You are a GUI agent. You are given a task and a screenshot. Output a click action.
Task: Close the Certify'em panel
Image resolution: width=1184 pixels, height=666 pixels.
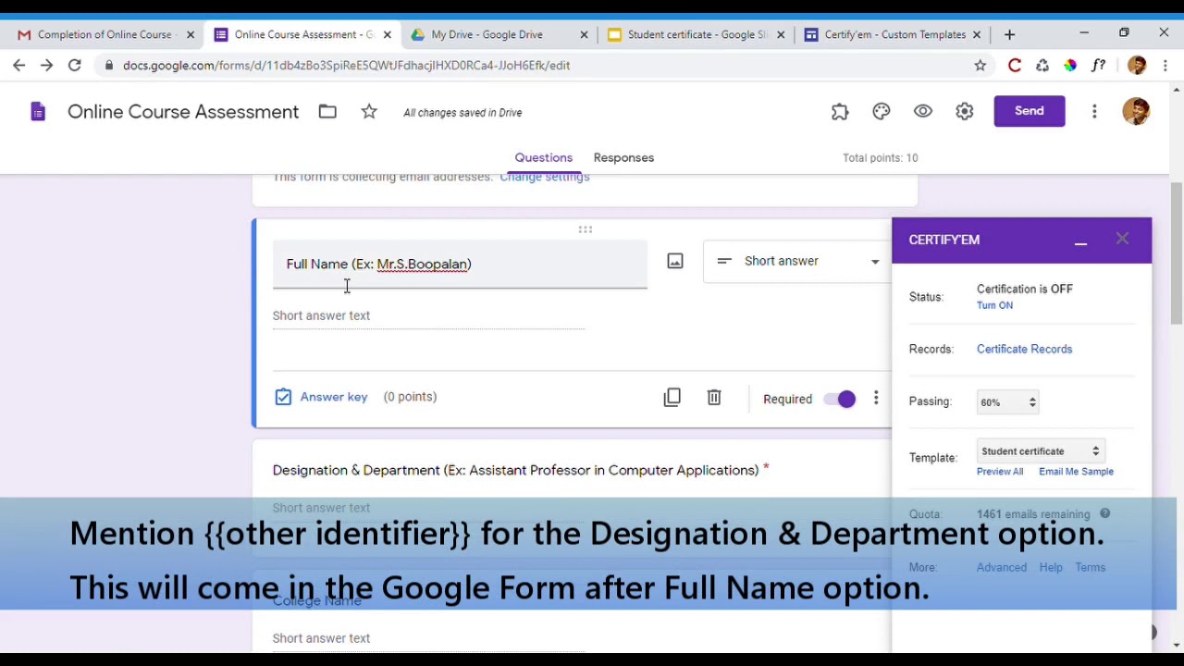click(x=1122, y=240)
